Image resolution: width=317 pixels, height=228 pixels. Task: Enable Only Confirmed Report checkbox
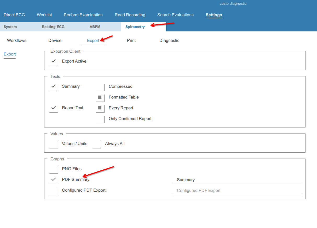click(x=100, y=119)
